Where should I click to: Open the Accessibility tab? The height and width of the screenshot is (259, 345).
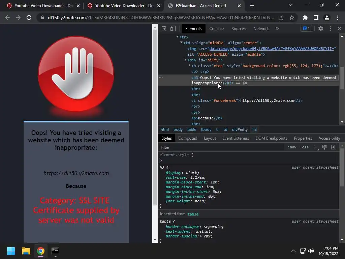(x=329, y=138)
